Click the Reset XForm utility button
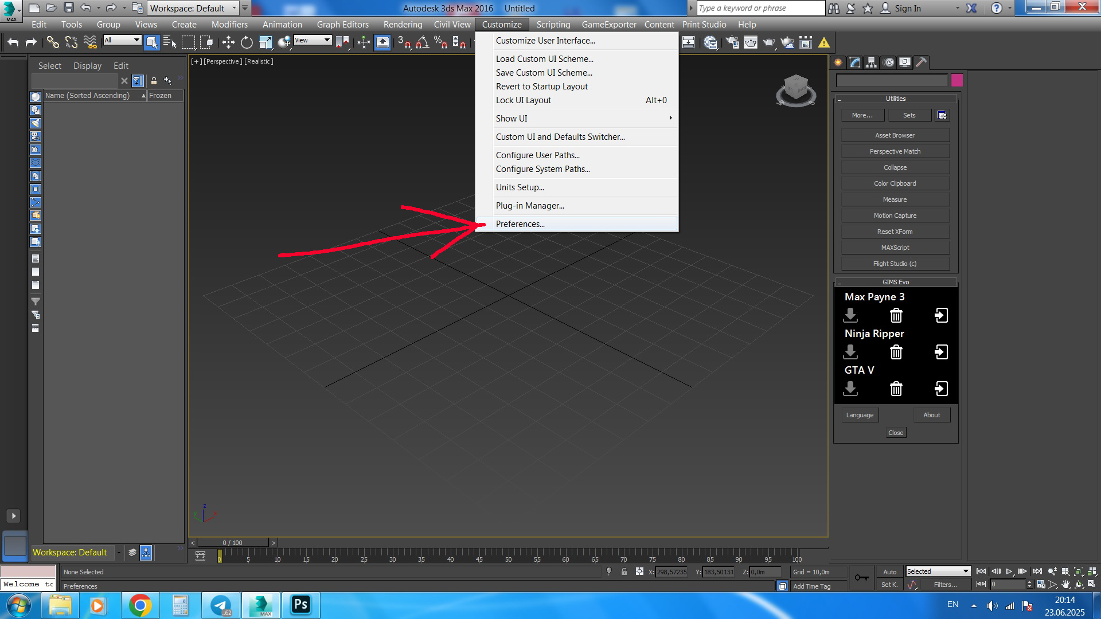The width and height of the screenshot is (1101, 619). (895, 232)
